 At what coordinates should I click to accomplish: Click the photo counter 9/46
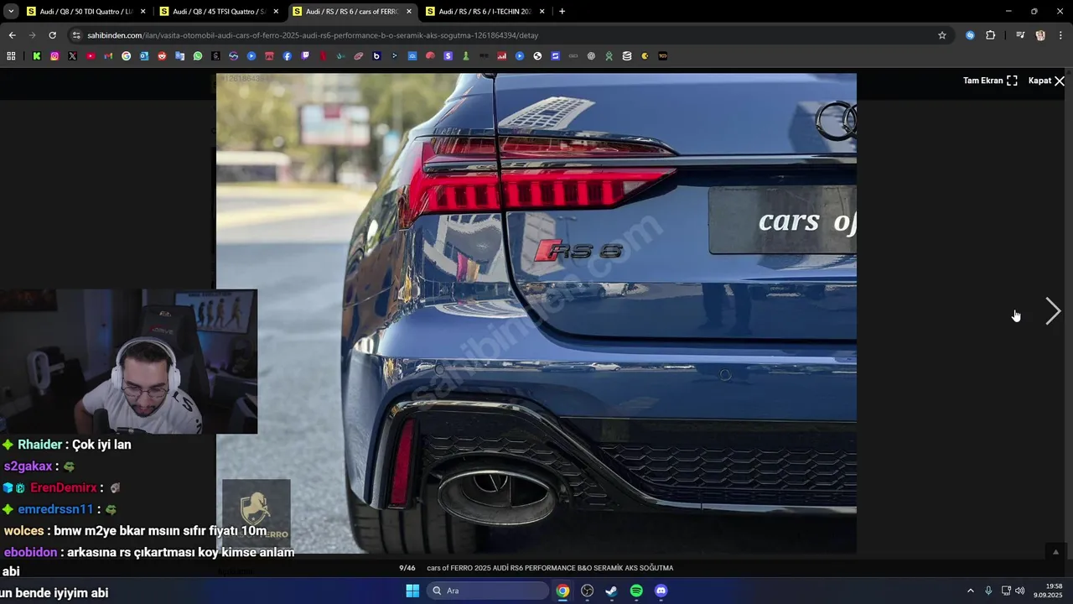(x=407, y=568)
